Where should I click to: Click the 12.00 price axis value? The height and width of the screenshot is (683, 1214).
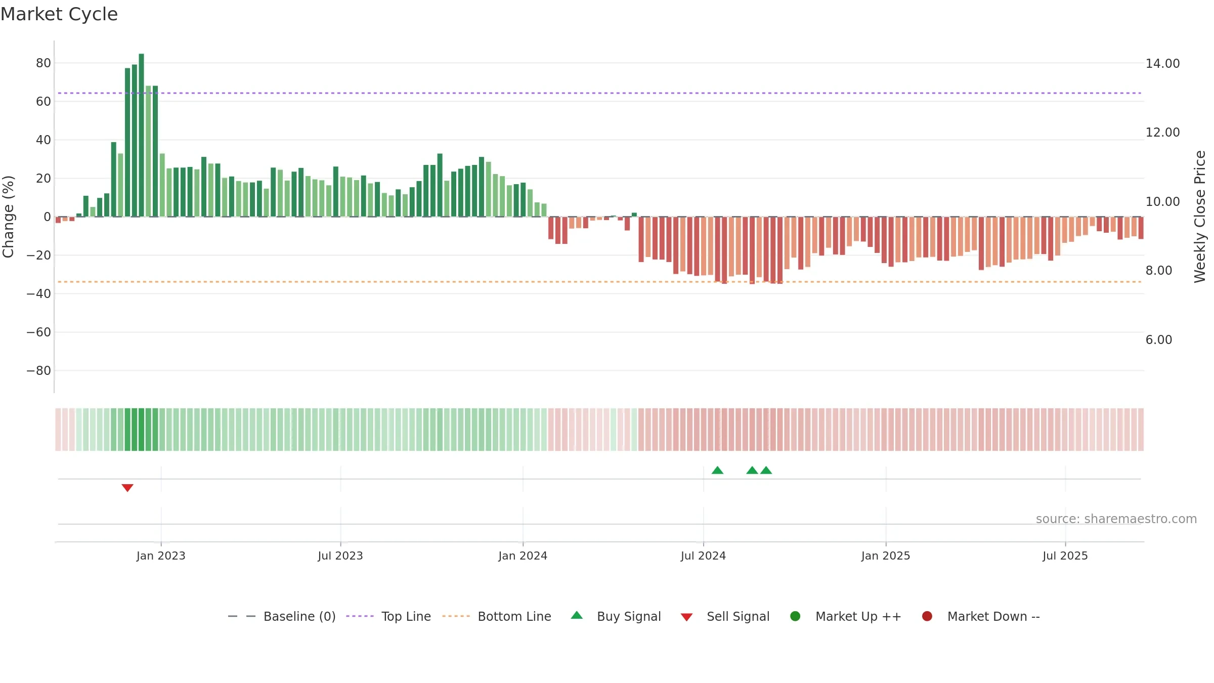coord(1162,132)
